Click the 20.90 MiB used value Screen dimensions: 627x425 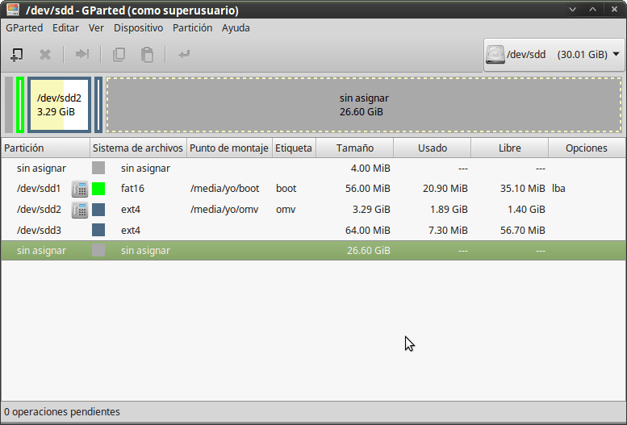[445, 189]
